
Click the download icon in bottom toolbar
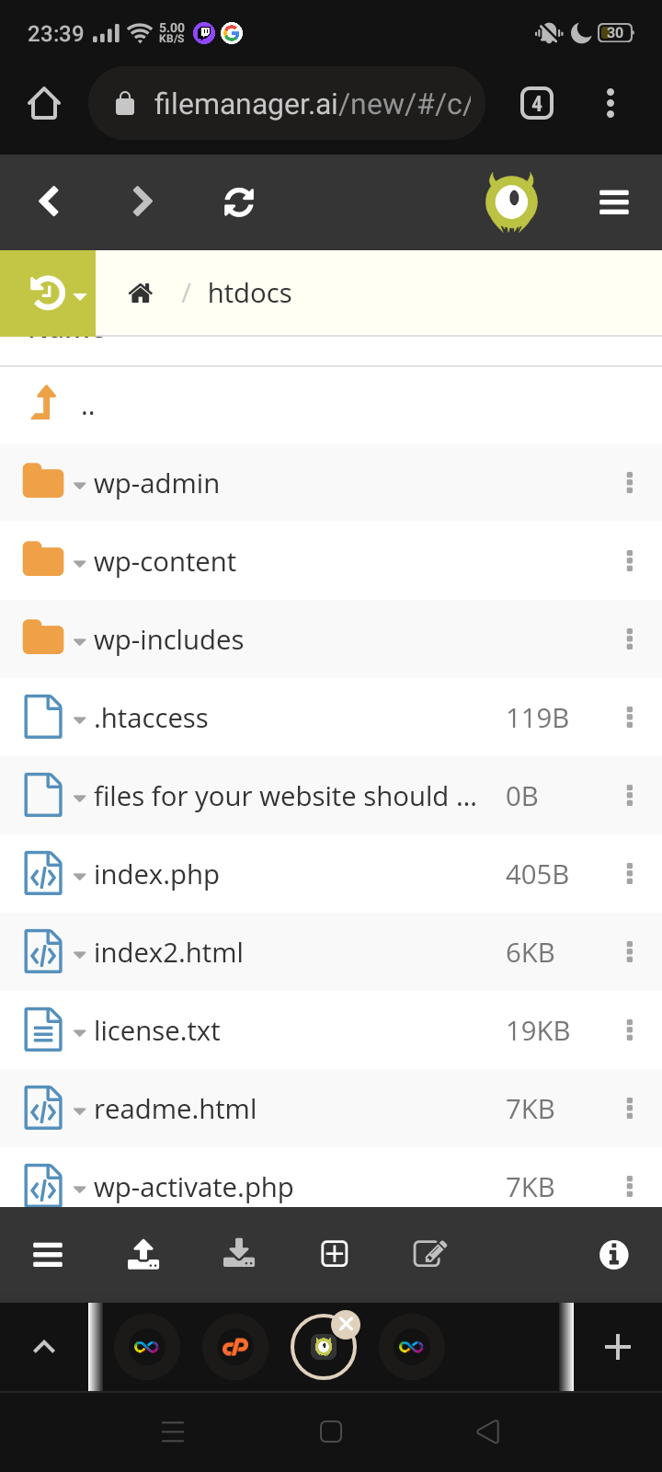pyautogui.click(x=239, y=1254)
